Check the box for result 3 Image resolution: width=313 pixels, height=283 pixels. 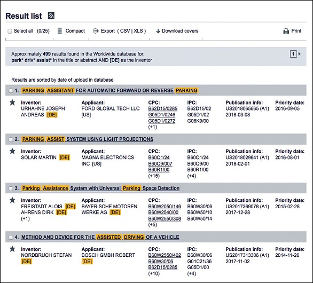(11, 188)
